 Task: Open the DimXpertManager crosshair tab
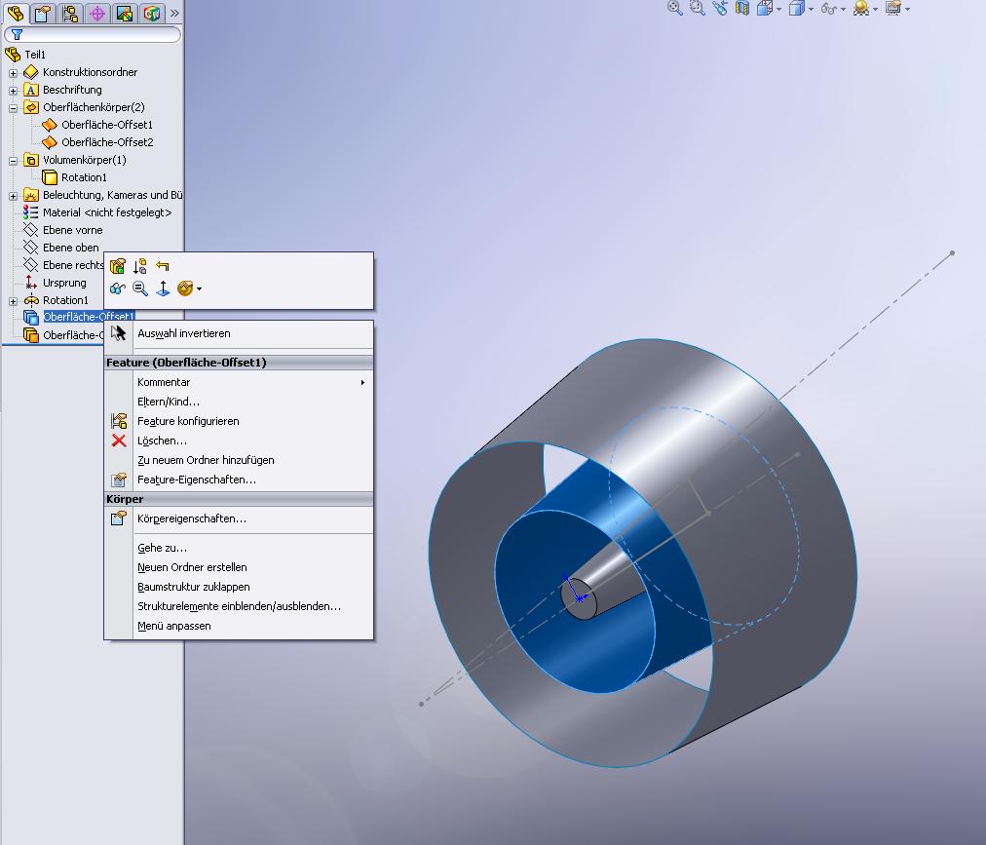click(97, 14)
